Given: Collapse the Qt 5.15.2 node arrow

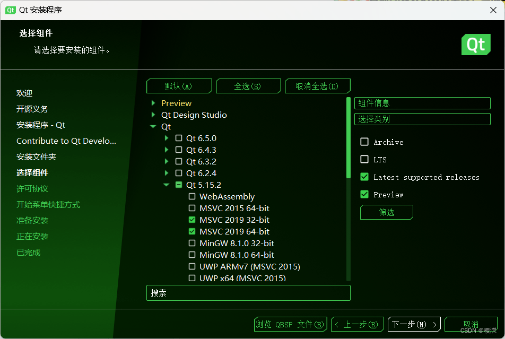Looking at the screenshot, I should point(167,185).
